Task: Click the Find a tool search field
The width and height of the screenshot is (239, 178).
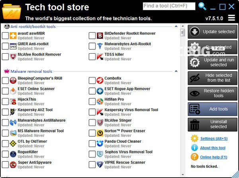Action: click(x=169, y=6)
